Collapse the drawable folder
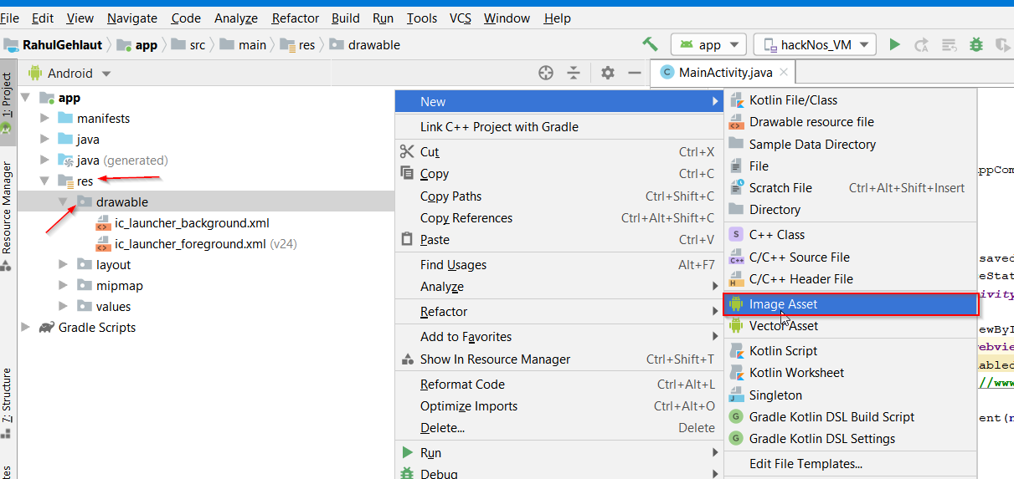 [64, 202]
